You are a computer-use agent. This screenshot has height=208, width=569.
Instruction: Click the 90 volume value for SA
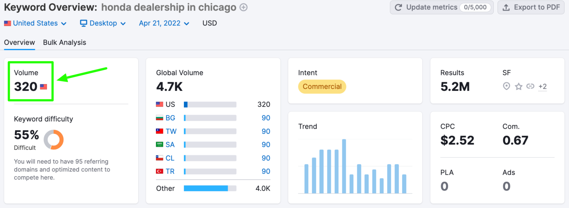(x=266, y=145)
